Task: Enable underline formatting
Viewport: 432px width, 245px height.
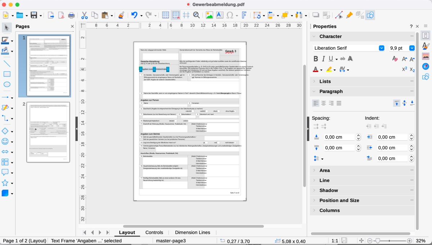Action: (331, 58)
